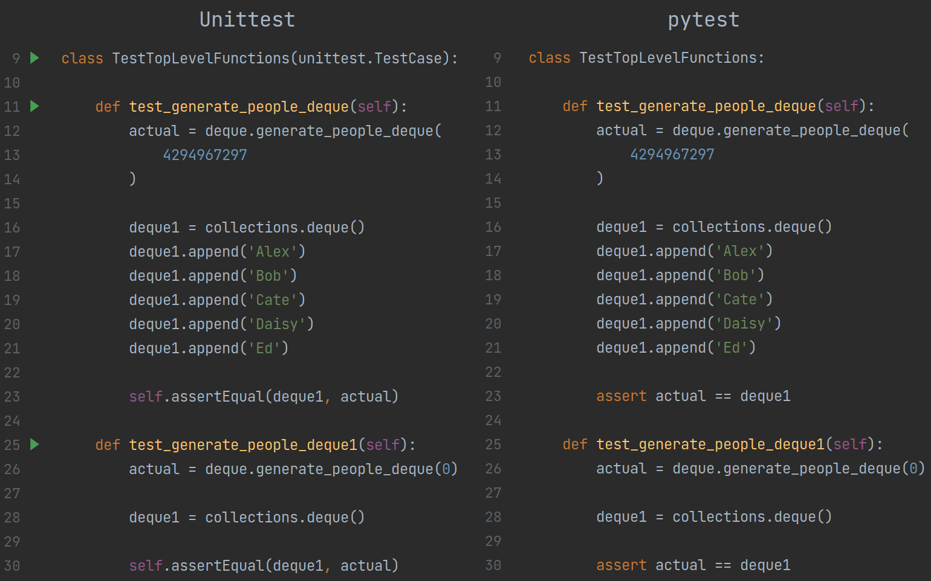Viewport: 931px width, 581px height.
Task: Click line number 21 in the Unittest gutter
Action: [11, 348]
